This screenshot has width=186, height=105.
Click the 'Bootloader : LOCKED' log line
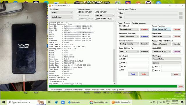(59, 75)
